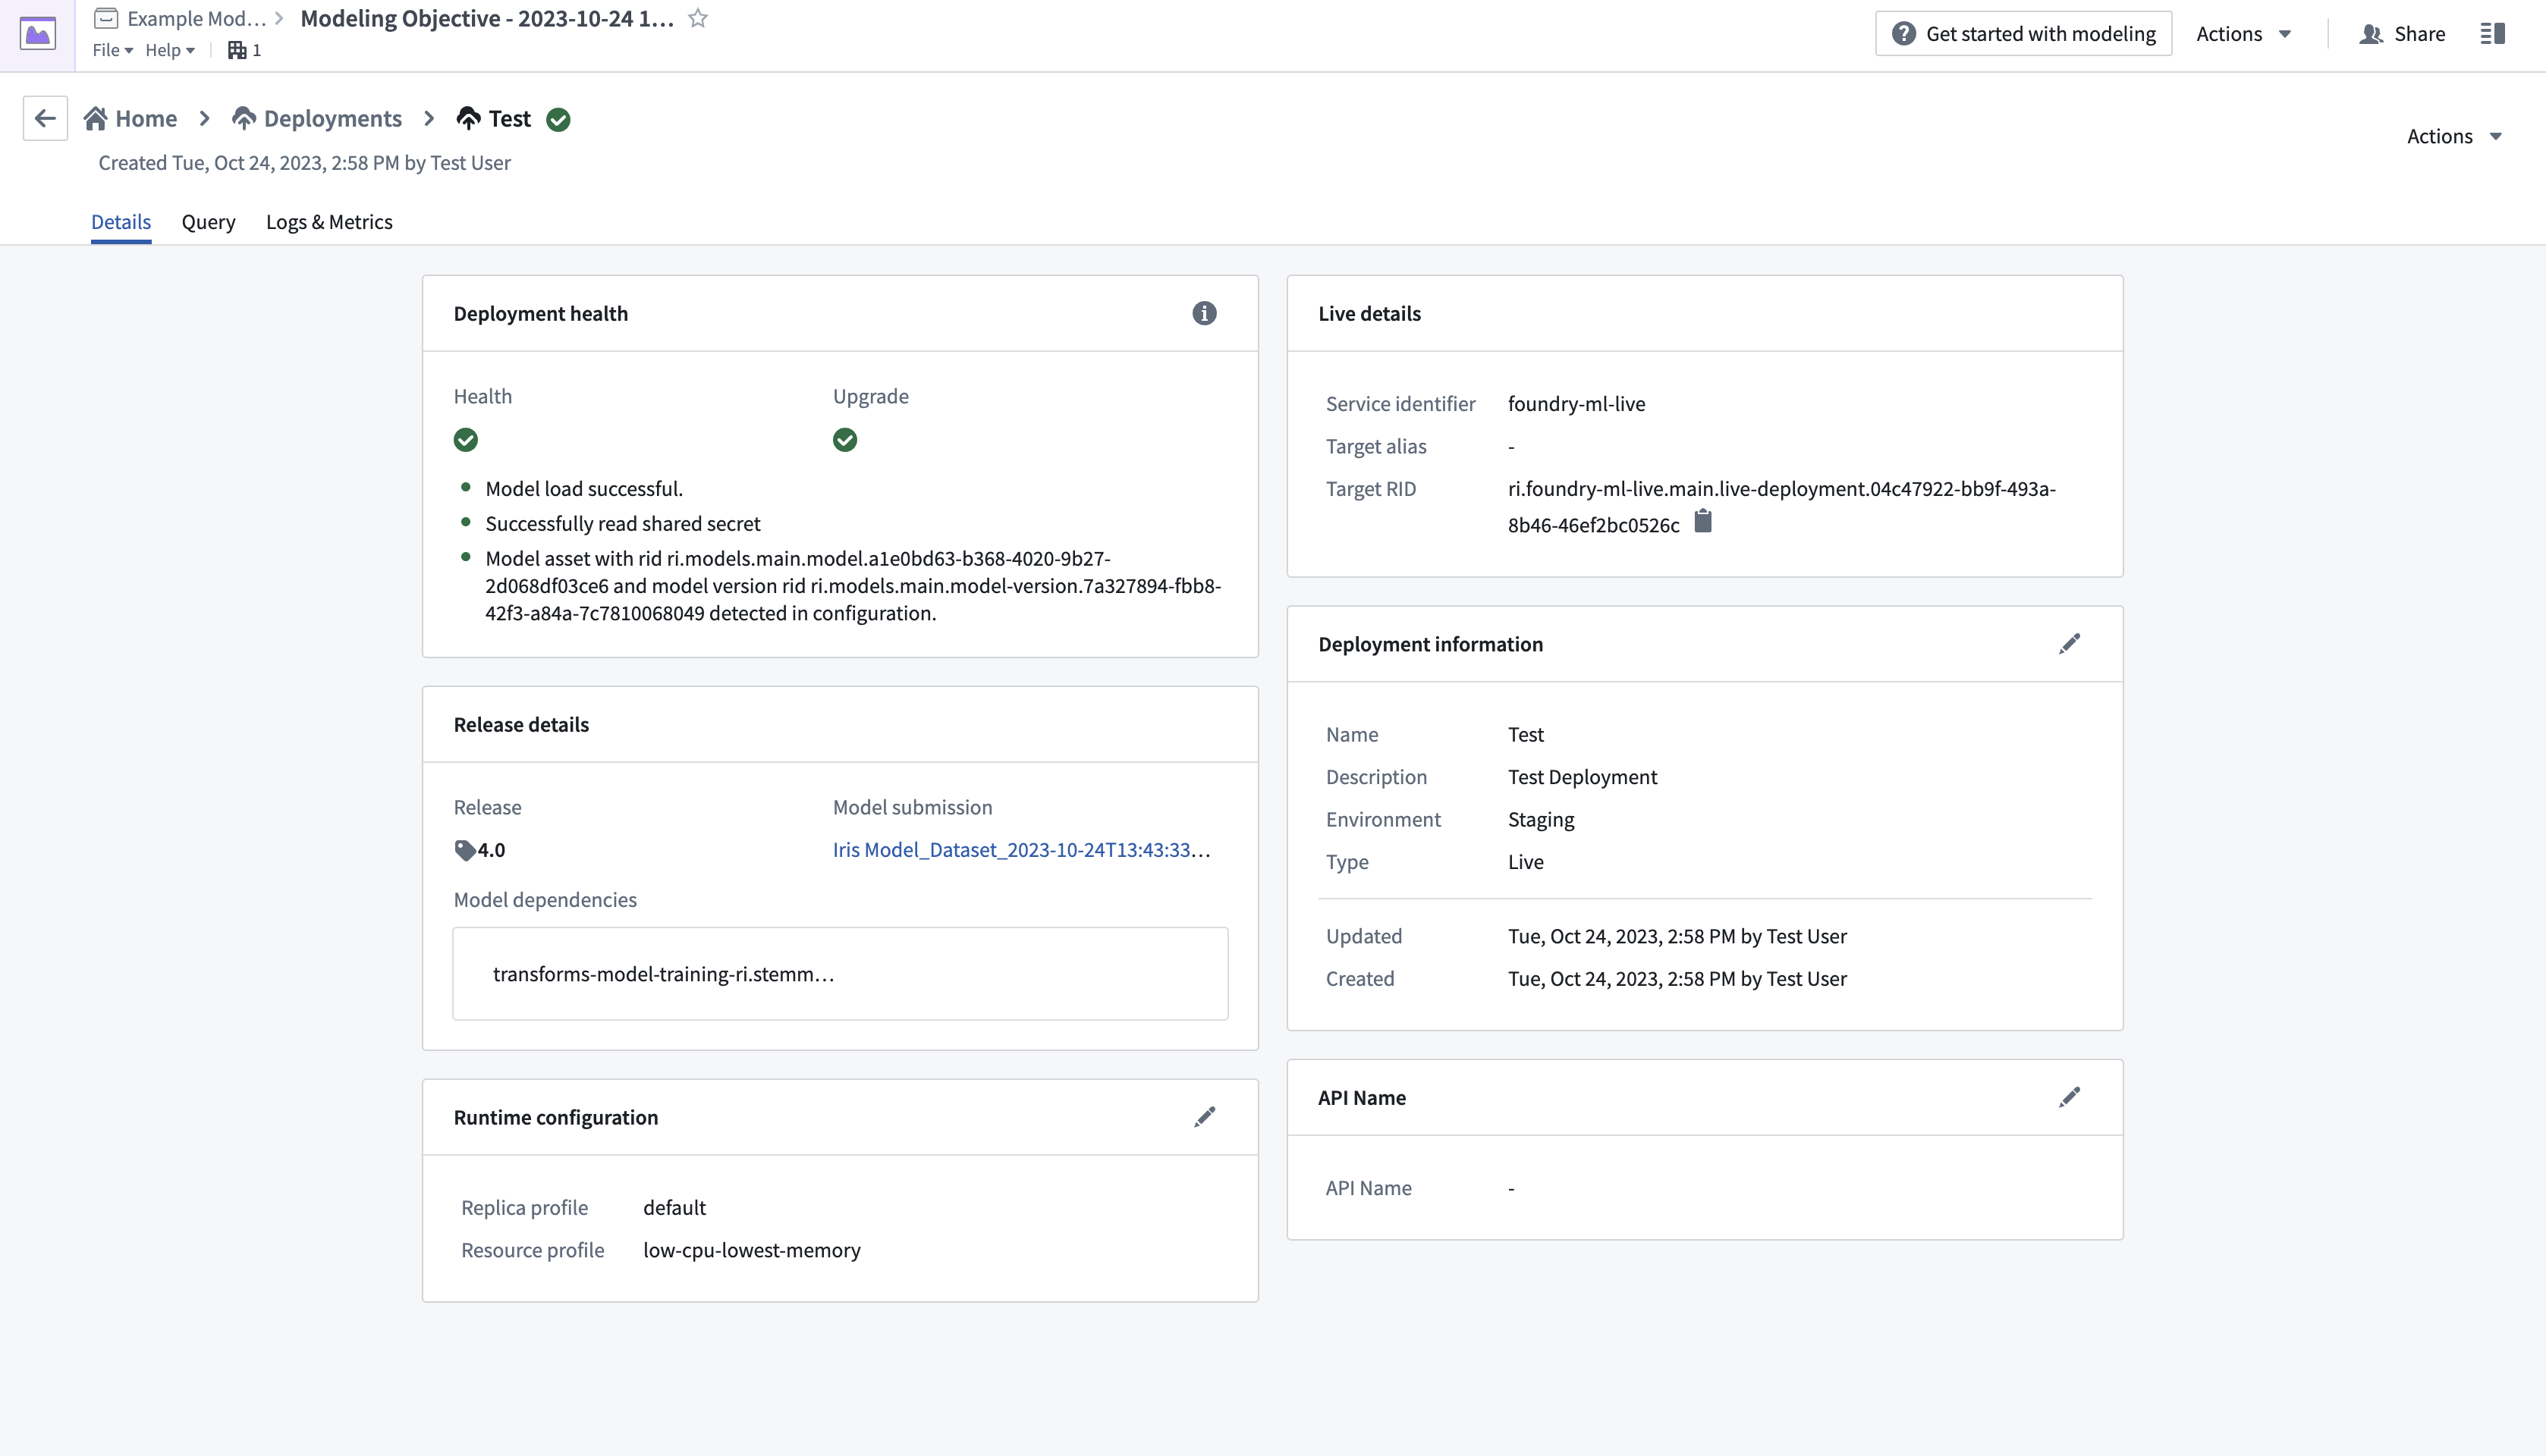Click the Upgrade status green check
The width and height of the screenshot is (2546, 1456).
point(844,440)
